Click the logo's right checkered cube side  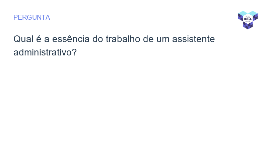tap(255, 17)
